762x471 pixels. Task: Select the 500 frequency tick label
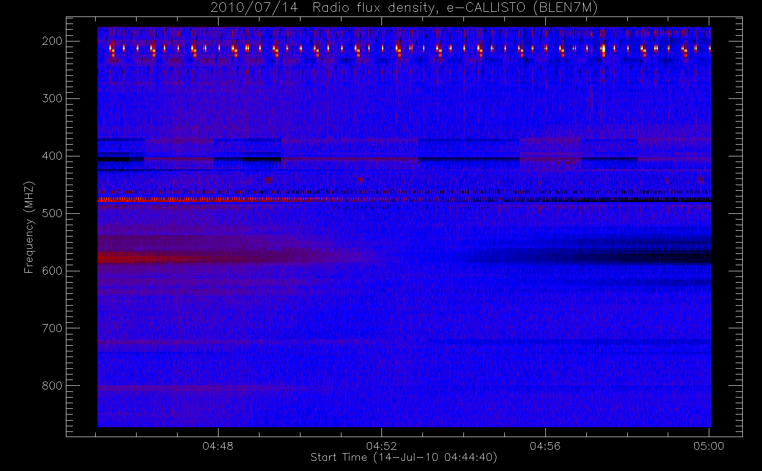click(x=52, y=213)
